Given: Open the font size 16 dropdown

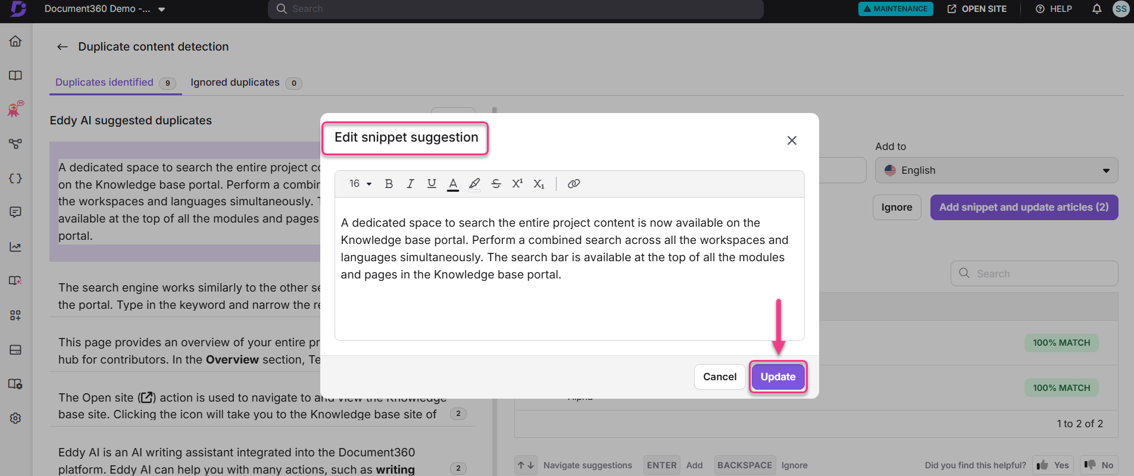Looking at the screenshot, I should tap(360, 184).
